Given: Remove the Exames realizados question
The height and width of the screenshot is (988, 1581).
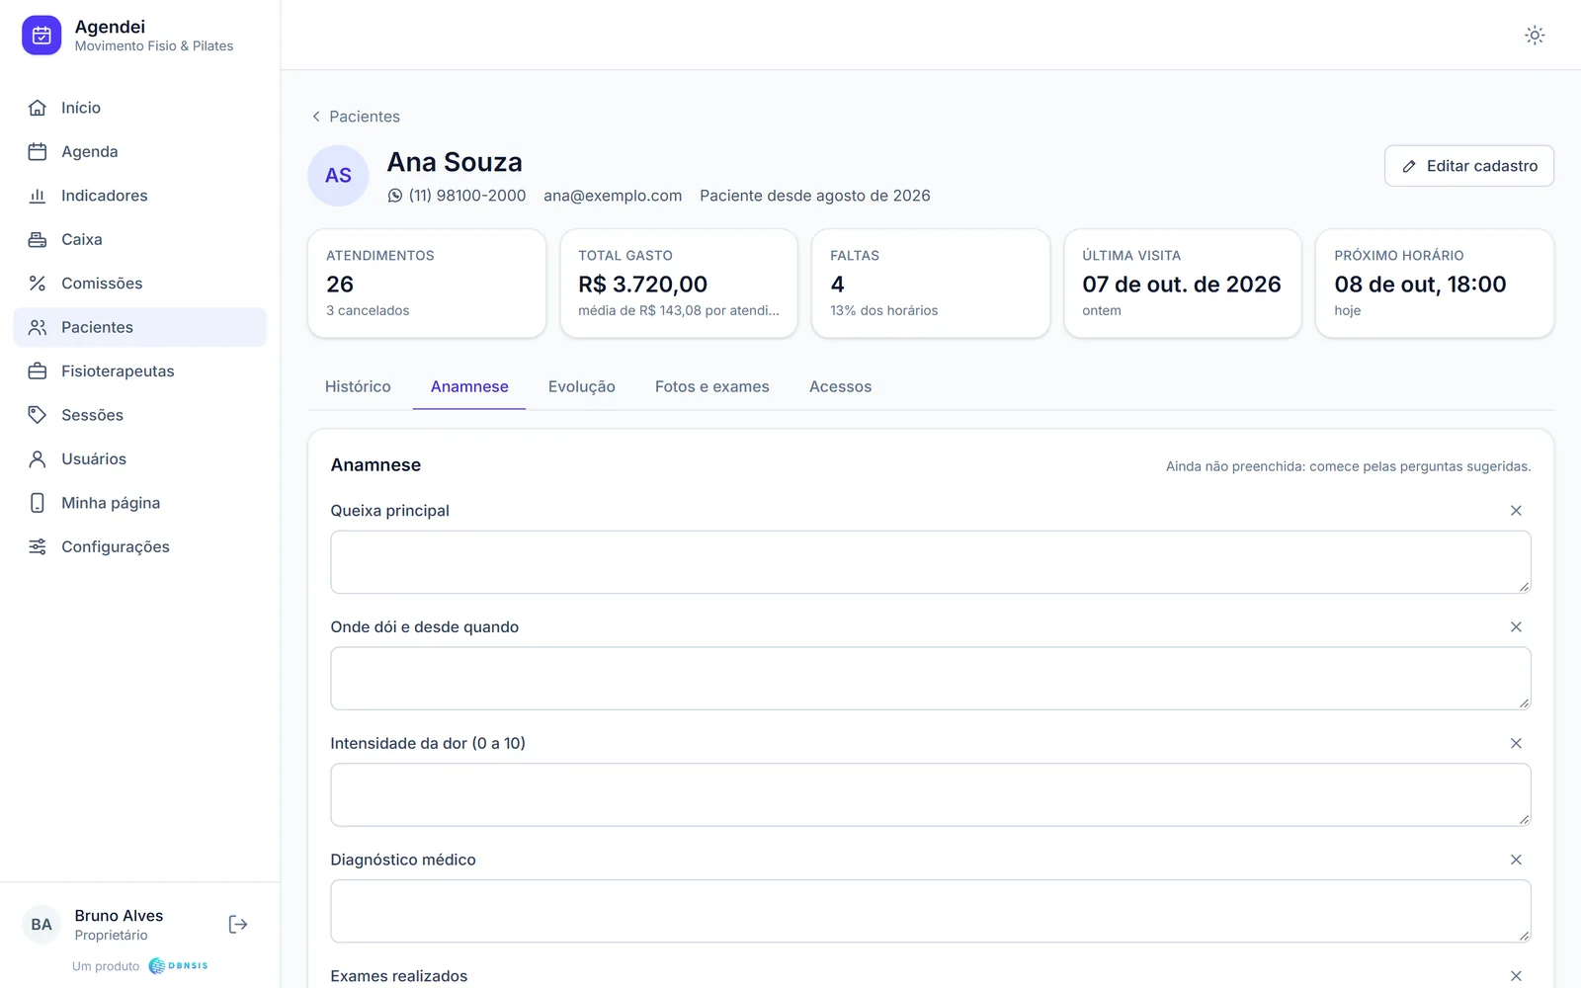Looking at the screenshot, I should click(1516, 976).
